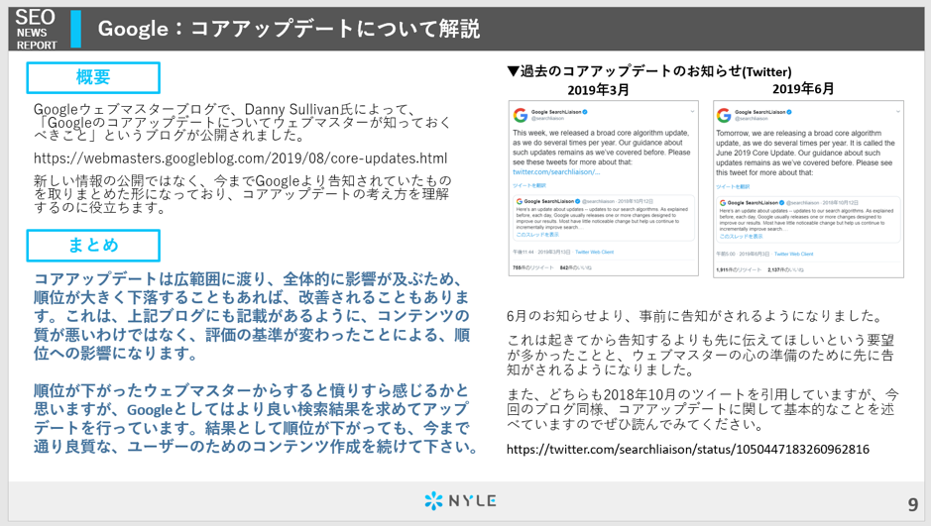Select the 2019年3月 tweet screenshot
This screenshot has height=526, width=931.
point(603,188)
